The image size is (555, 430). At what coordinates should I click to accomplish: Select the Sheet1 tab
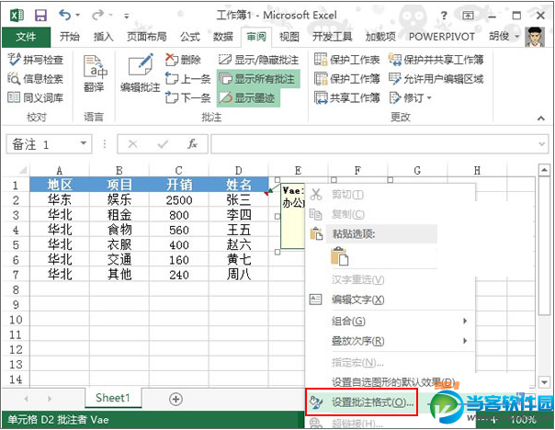point(113,398)
